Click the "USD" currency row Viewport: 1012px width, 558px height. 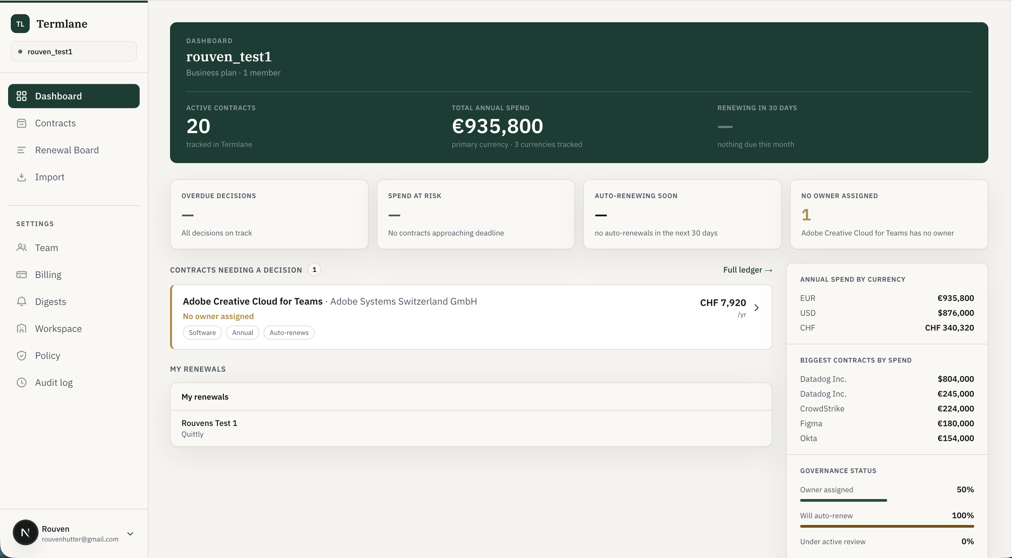click(887, 313)
